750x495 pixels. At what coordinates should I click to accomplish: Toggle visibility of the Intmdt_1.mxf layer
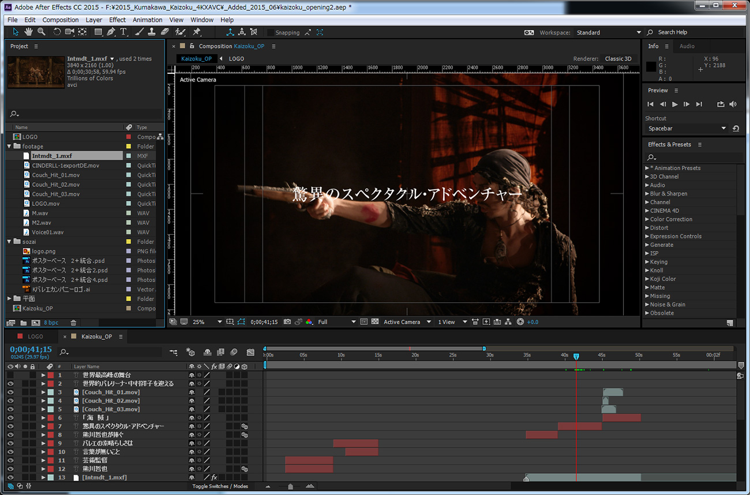pyautogui.click(x=10, y=478)
